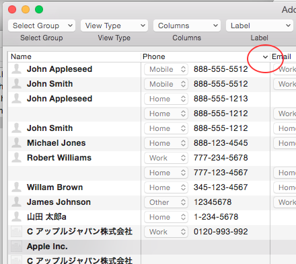296x264 pixels.
Task: Open the Label popup in toolbar
Action: pos(260,26)
